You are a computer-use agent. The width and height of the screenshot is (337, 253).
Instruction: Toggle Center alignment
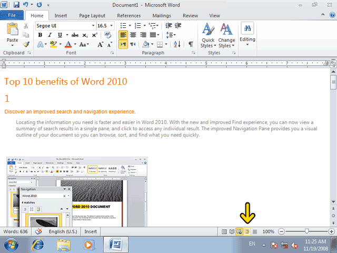(x=133, y=35)
